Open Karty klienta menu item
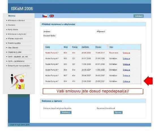Image resolution: width=155 pixels, height=131 pixels. pyautogui.click(x=13, y=30)
